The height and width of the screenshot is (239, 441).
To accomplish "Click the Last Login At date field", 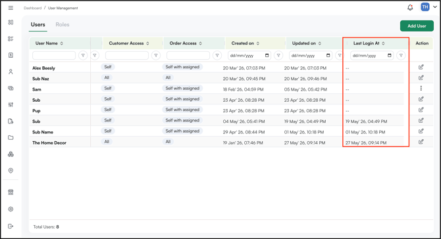I will 372,55.
